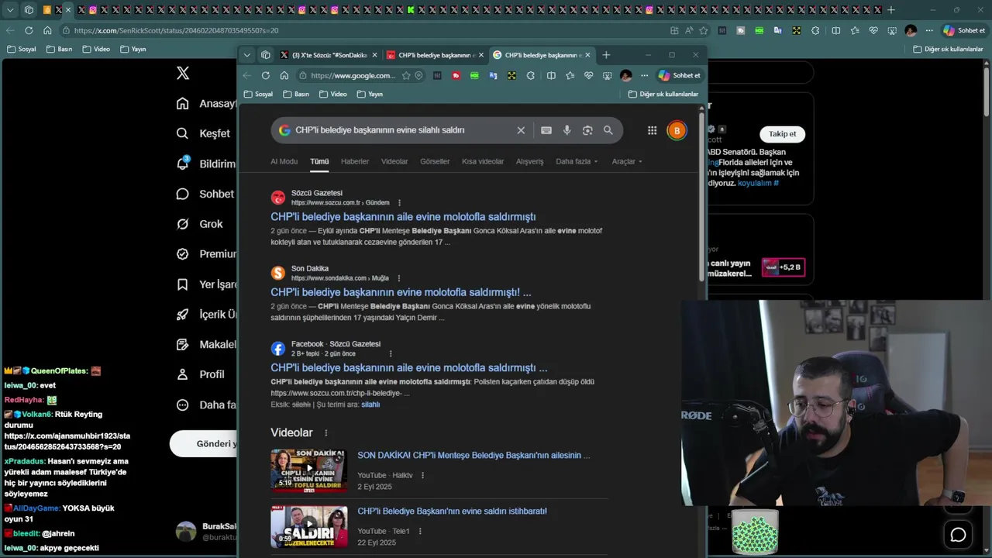
Task: Click silahlı search-instead link
Action: (370, 405)
